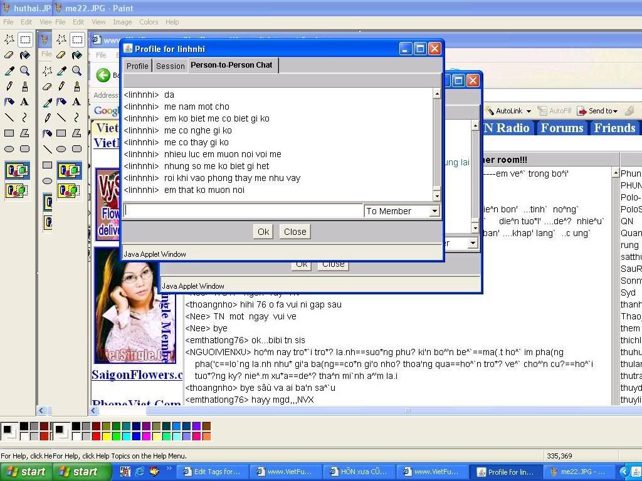Switch to the Session tab
Image resolution: width=642 pixels, height=481 pixels.
[171, 66]
